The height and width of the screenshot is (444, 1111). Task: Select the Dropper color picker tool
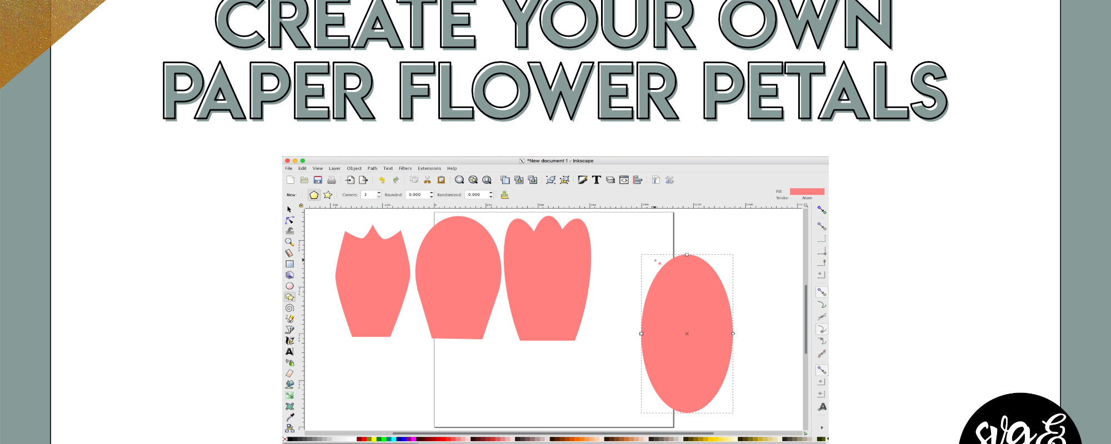(289, 417)
